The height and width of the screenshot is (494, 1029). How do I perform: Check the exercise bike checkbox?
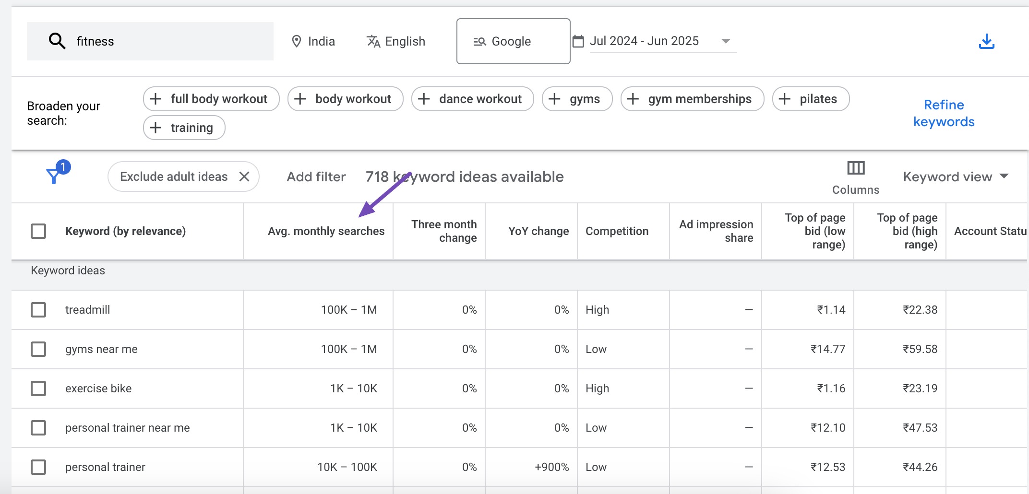point(38,388)
